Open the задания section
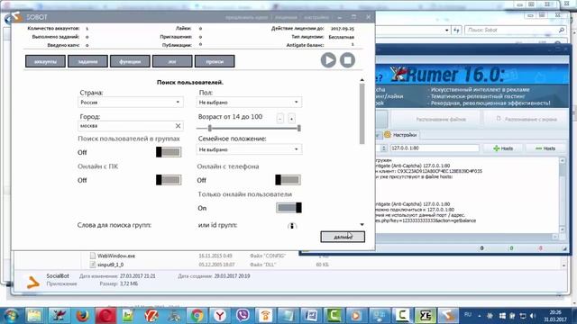 pos(87,61)
